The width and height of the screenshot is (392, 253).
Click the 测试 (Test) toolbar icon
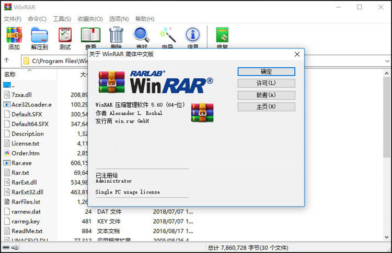pos(65,35)
